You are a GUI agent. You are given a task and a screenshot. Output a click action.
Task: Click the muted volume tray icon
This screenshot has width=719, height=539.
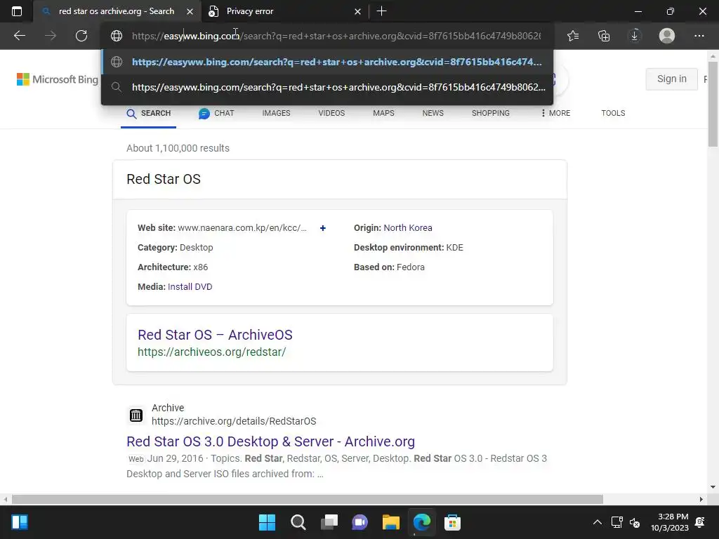[x=635, y=522]
